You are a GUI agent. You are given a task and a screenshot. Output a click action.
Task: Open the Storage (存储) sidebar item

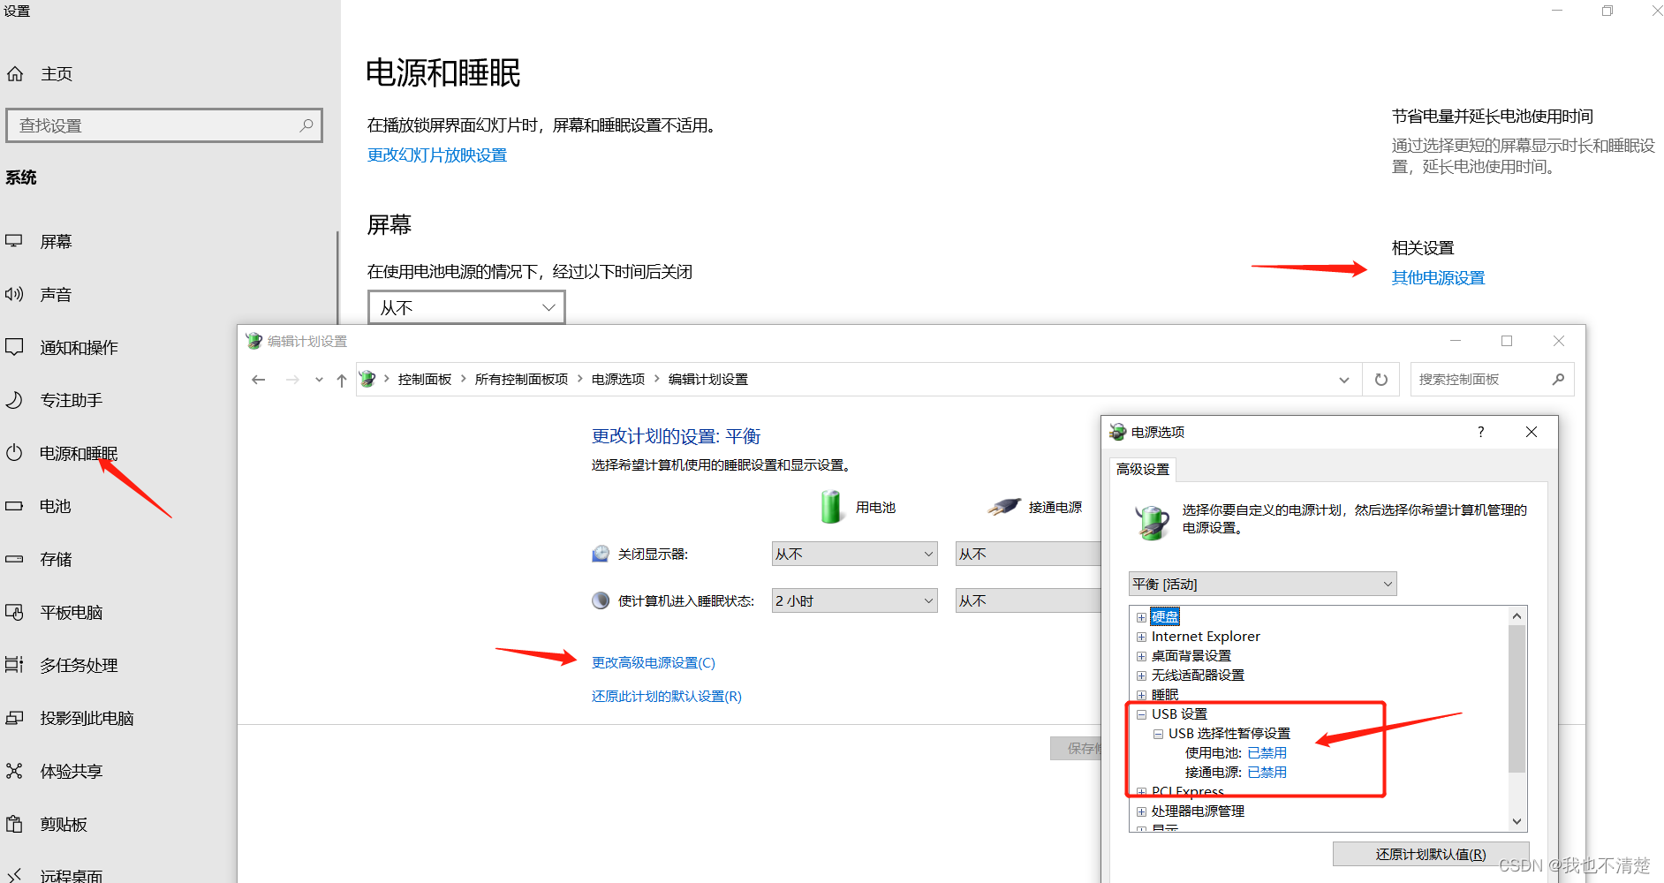click(56, 560)
